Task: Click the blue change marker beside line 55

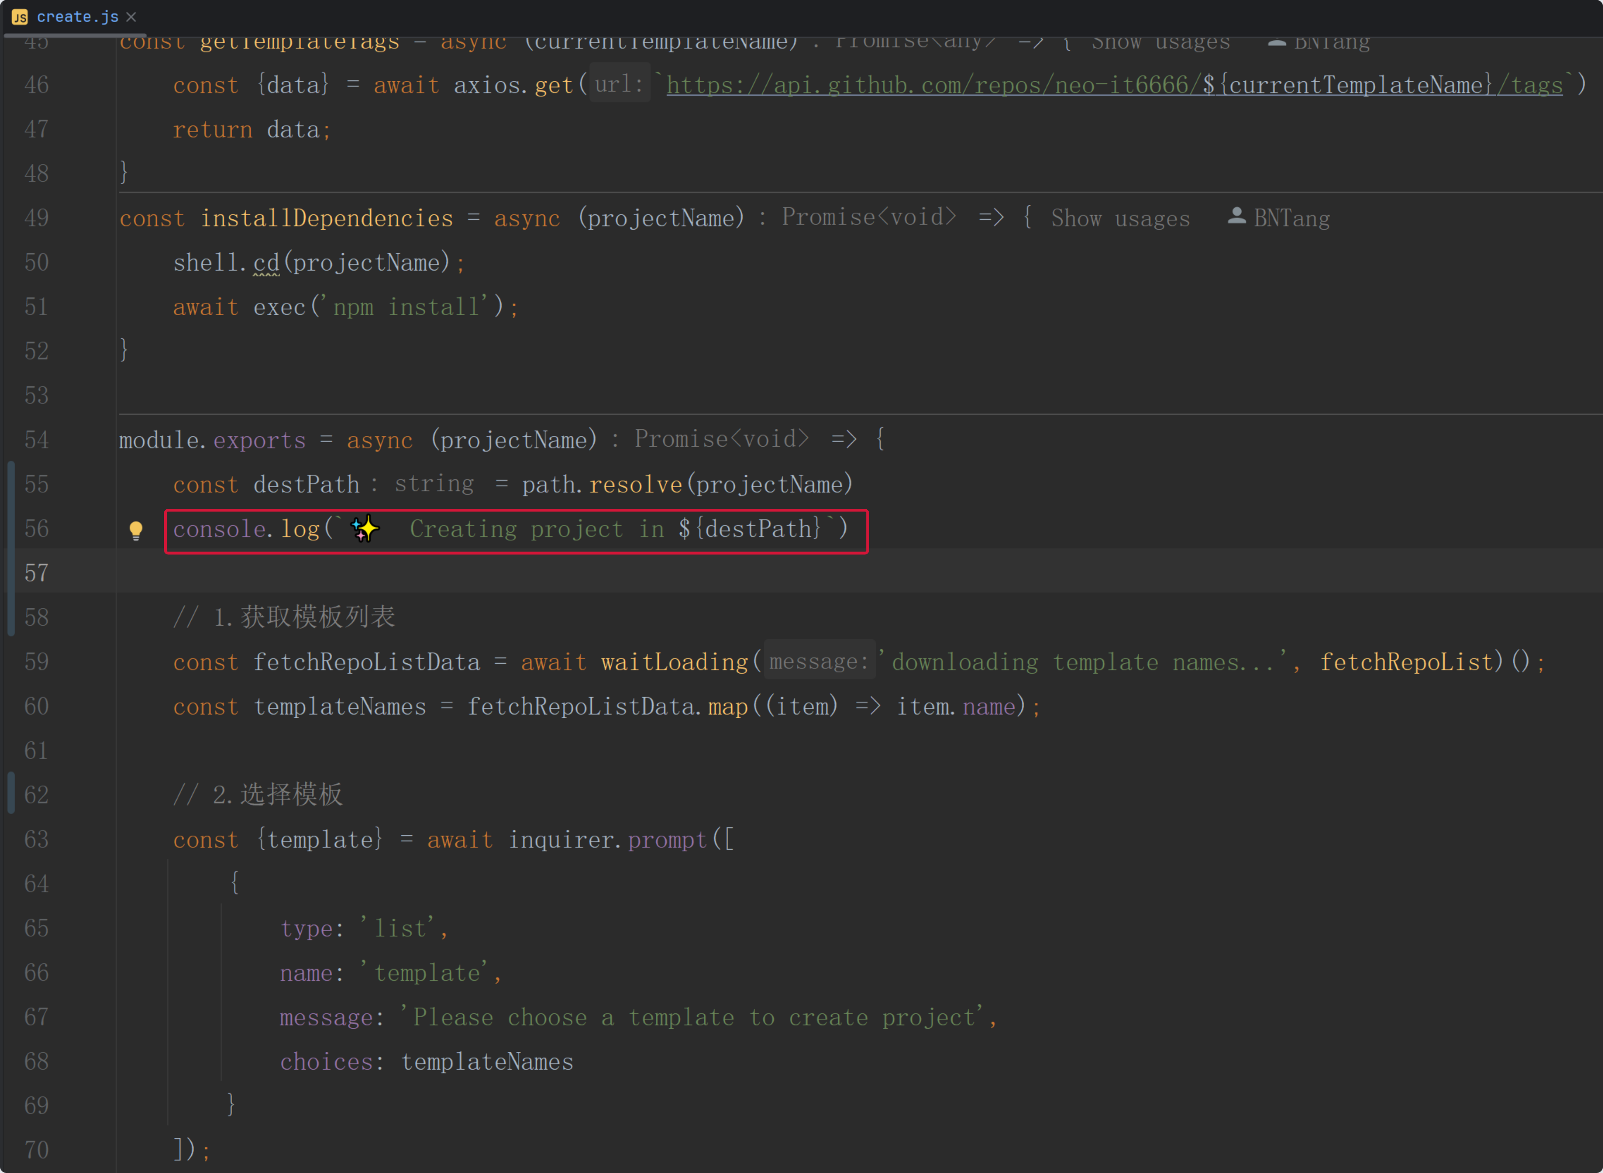Action: 11,483
